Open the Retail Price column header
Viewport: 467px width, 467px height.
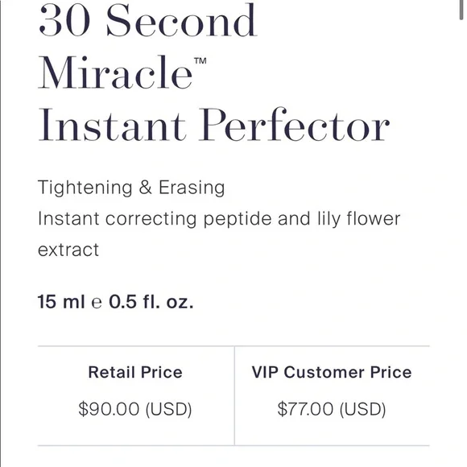coord(135,372)
